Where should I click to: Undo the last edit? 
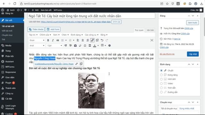[x=102, y=40]
